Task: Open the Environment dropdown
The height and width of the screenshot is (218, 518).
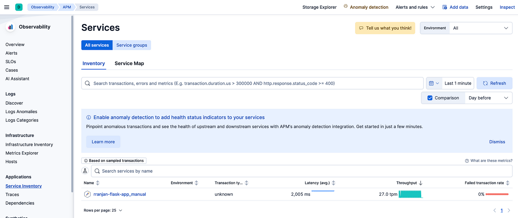Action: click(x=480, y=28)
